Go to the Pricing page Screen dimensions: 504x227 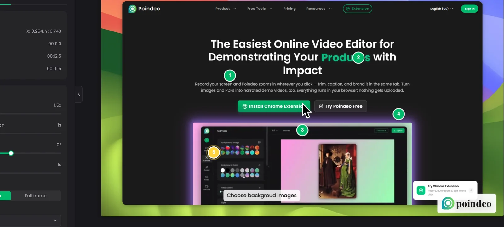pyautogui.click(x=289, y=9)
